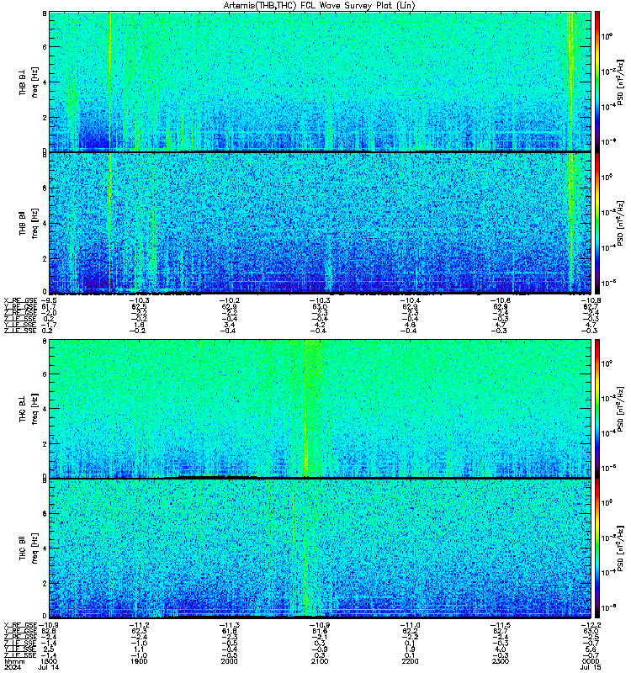This screenshot has height=673, width=631.
Task: Click the 'X_RE_GSE' row label under the THC panels
Action: [x=20, y=625]
